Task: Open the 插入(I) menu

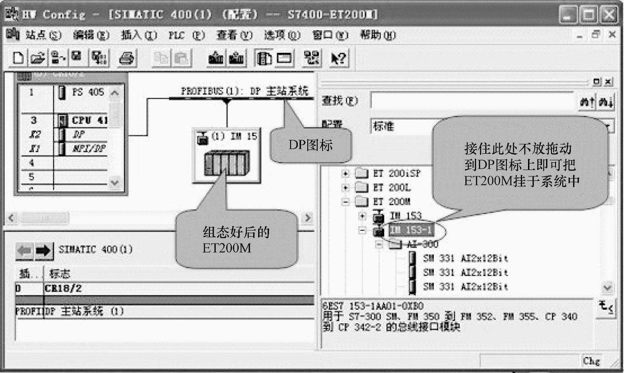Action: tap(138, 35)
